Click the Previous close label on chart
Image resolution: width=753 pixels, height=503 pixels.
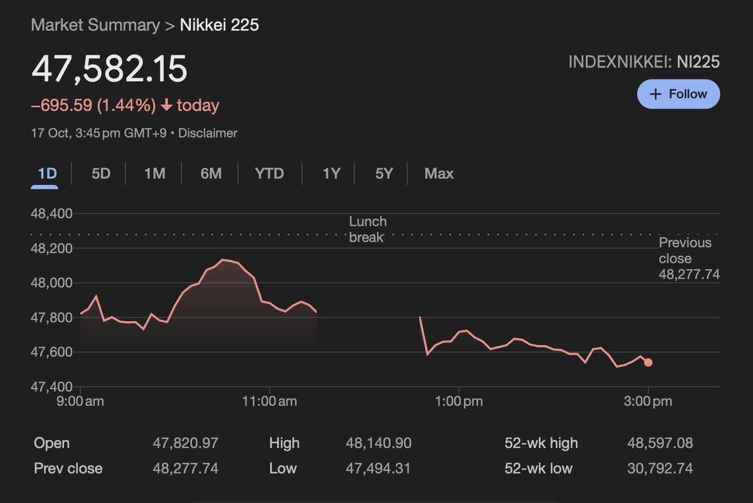click(x=685, y=251)
